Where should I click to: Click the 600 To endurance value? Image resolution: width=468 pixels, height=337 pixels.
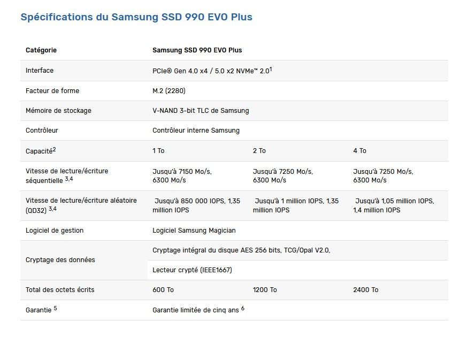(x=163, y=290)
